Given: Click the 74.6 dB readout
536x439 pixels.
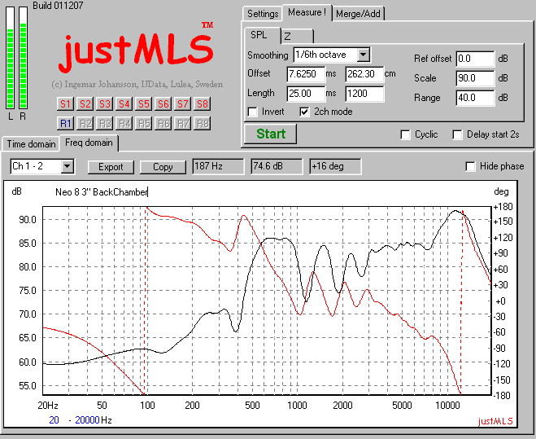Looking at the screenshot, I should (x=277, y=166).
